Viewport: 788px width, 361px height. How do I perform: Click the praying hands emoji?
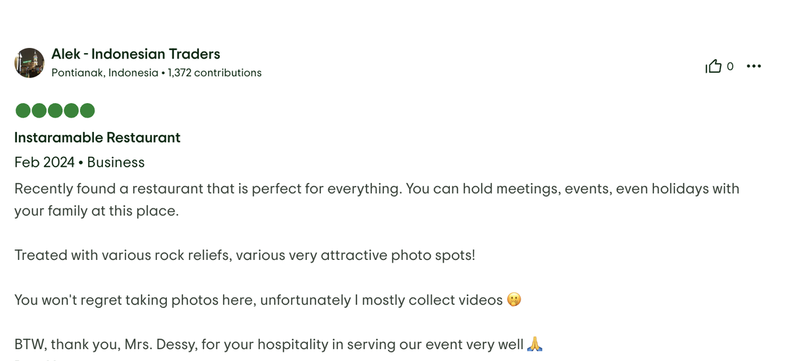534,344
